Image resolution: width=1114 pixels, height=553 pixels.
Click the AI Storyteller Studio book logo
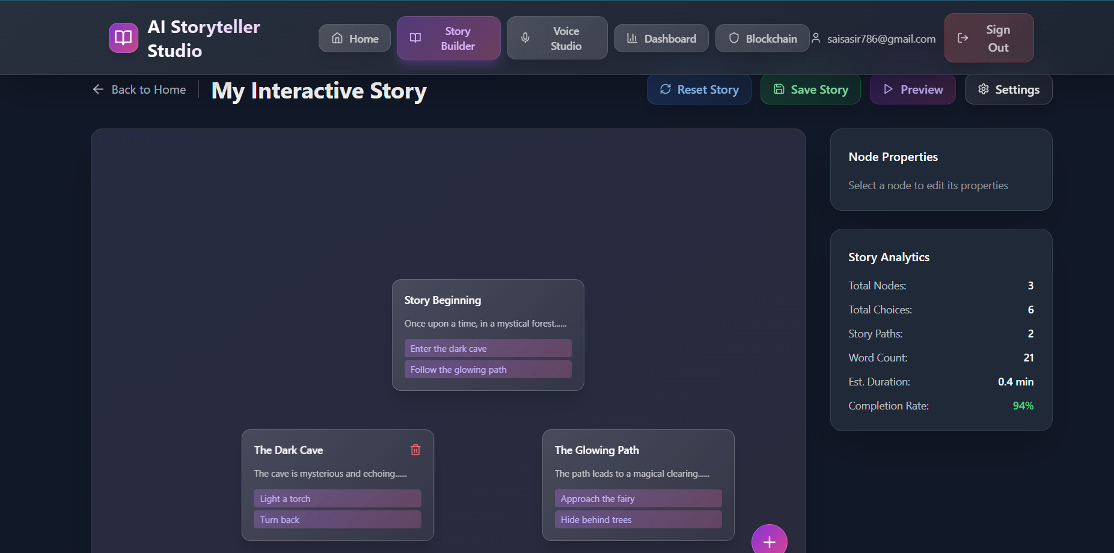(123, 38)
